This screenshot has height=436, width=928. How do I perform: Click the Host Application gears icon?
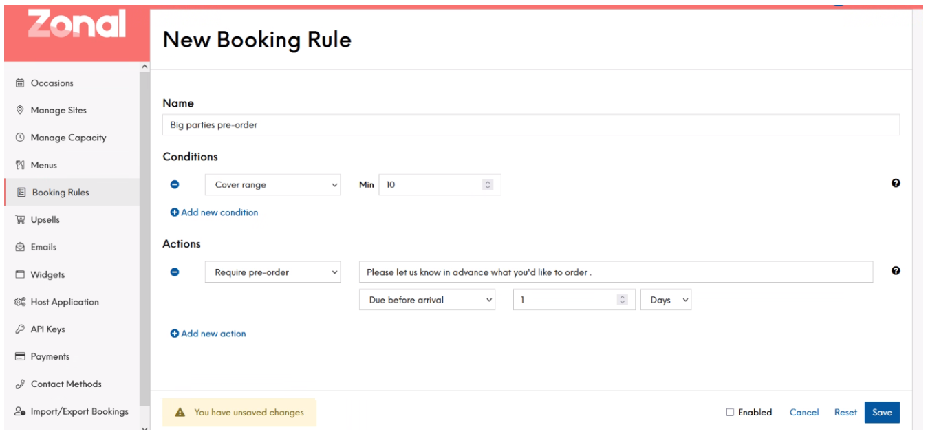pyautogui.click(x=20, y=302)
